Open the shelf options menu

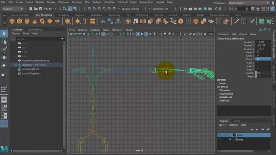(x=4, y=23)
